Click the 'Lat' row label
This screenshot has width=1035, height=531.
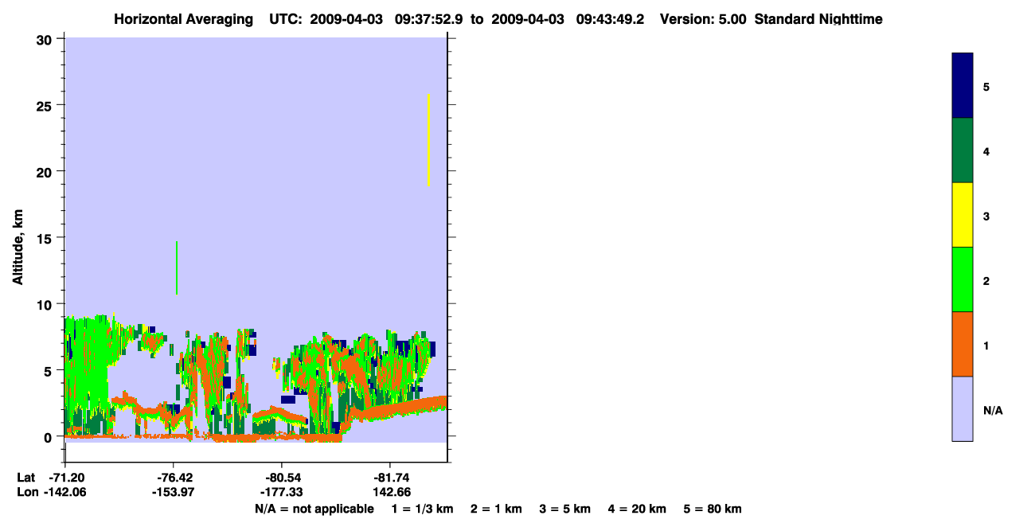[25, 478]
